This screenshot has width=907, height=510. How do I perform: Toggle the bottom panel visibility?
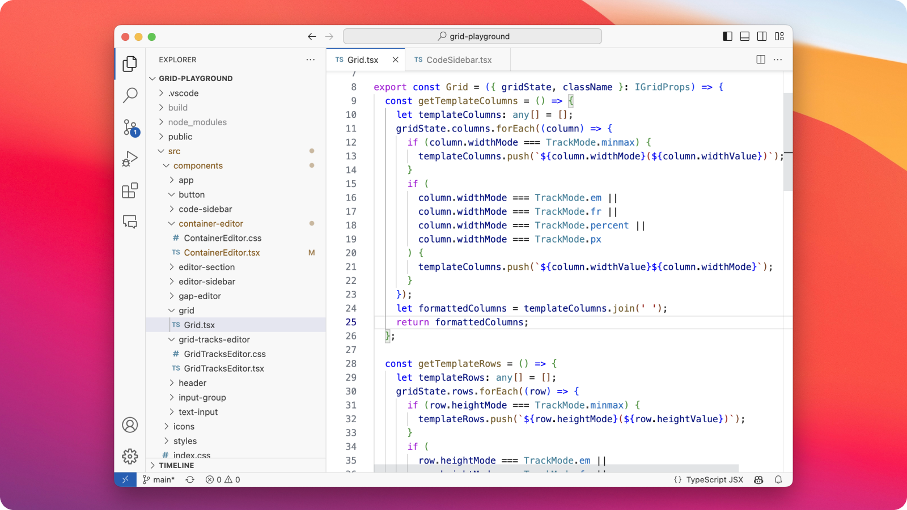click(x=744, y=36)
